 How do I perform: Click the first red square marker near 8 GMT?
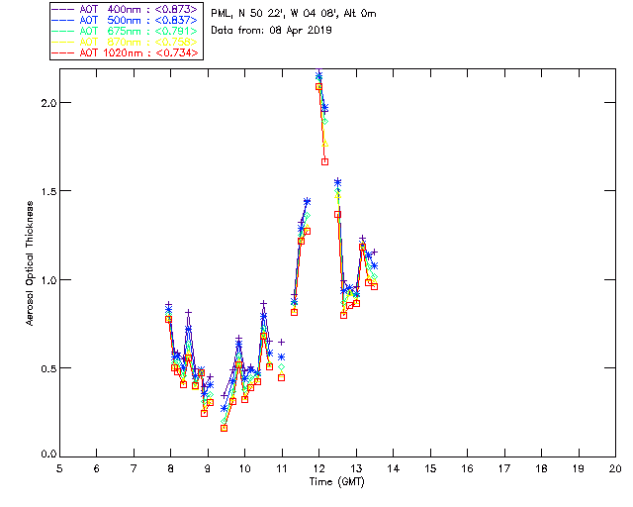(168, 319)
